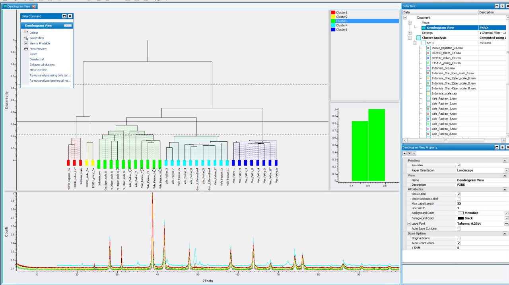The height and width of the screenshot is (285, 509).
Task: Collapse the Printing property section
Action: click(x=505, y=161)
